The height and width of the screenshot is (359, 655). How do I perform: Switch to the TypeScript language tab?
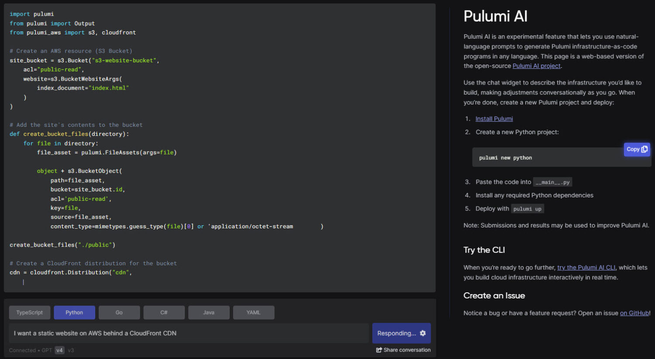[30, 312]
